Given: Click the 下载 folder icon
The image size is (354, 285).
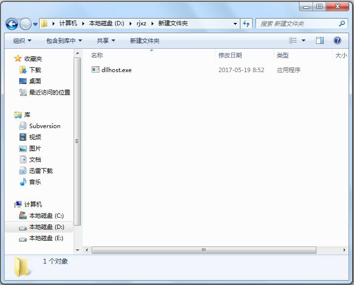Looking at the screenshot, I should [23, 70].
